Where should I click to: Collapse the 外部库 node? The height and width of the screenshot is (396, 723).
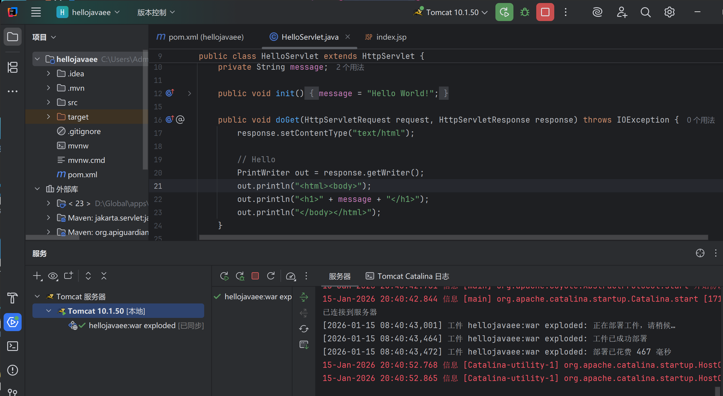(x=37, y=189)
